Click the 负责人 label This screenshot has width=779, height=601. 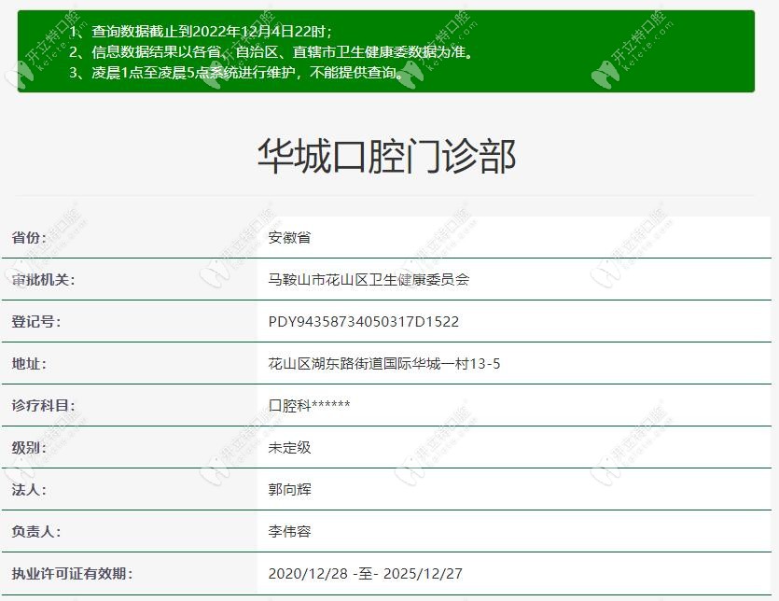pos(36,531)
